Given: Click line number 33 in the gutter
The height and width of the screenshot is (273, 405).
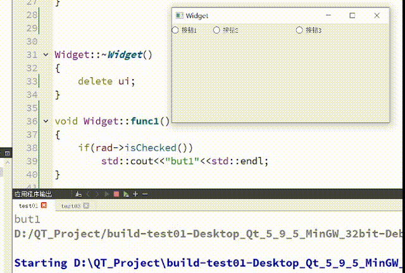Looking at the screenshot, I should (x=32, y=82).
